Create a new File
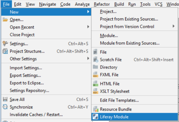 [135, 52]
